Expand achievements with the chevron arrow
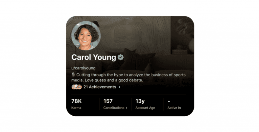This screenshot has height=132, width=259. coord(120,87)
